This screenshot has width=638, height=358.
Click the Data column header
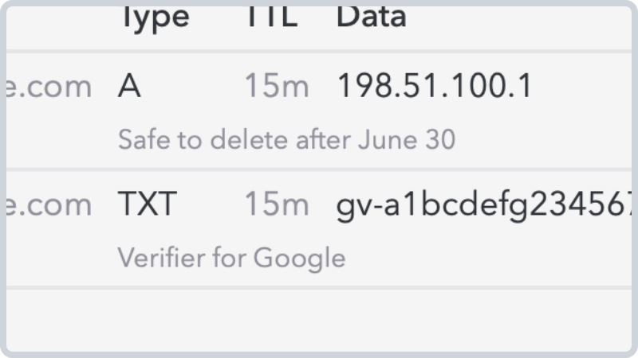click(x=371, y=17)
